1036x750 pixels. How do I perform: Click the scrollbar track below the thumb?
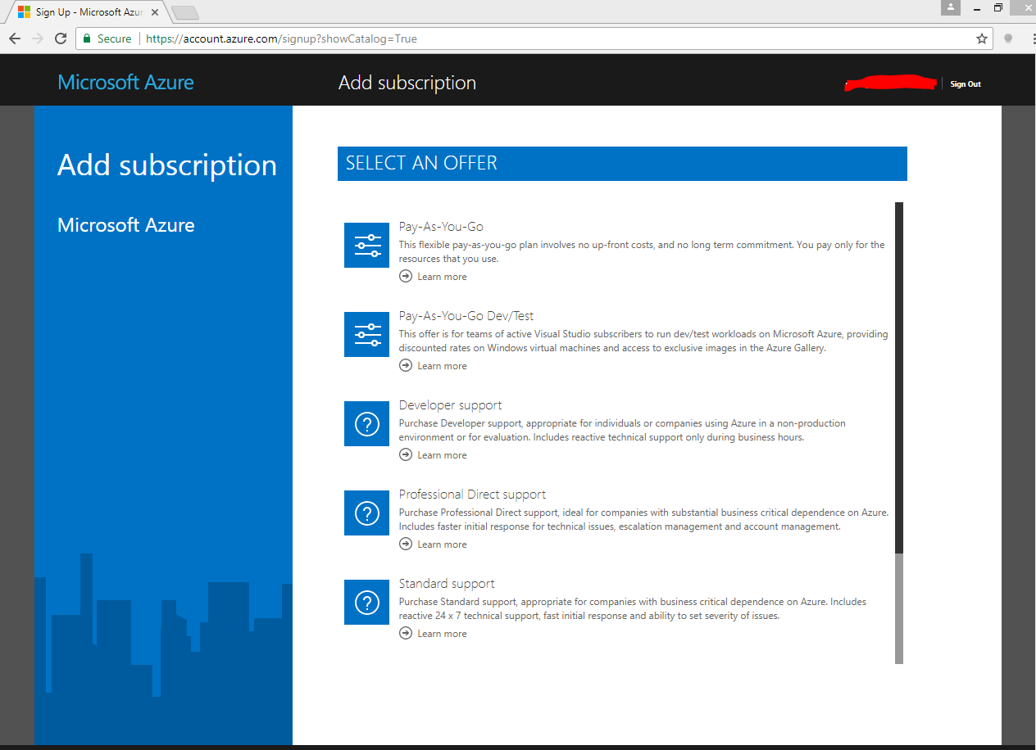click(x=899, y=608)
